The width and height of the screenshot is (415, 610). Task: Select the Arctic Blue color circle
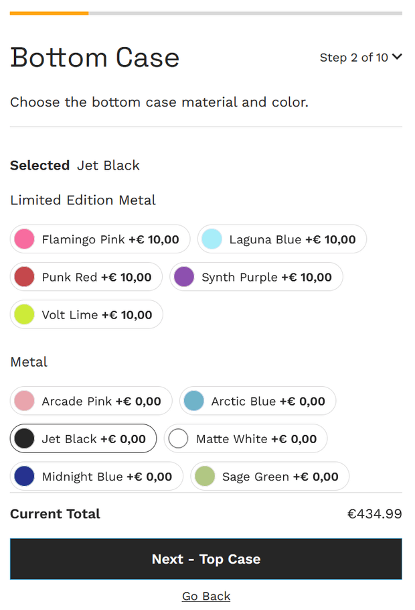[194, 402]
